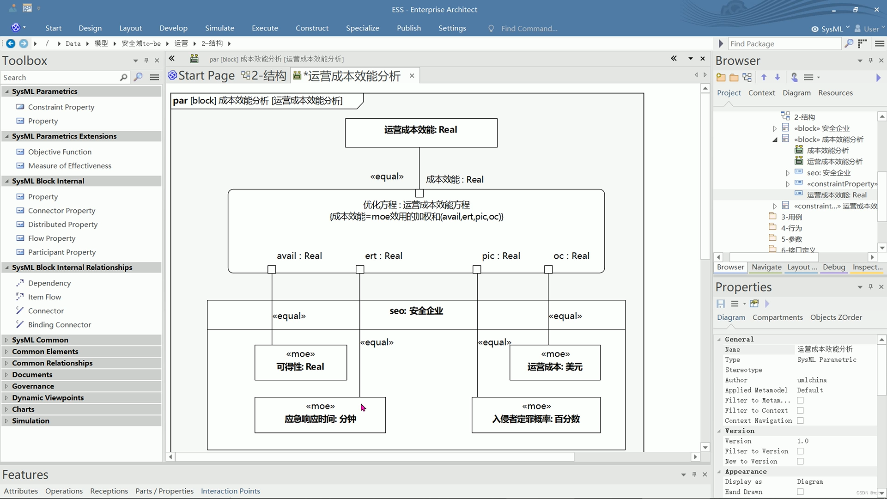Open the Simulate ribbon menu
This screenshot has height=499, width=887.
[219, 28]
